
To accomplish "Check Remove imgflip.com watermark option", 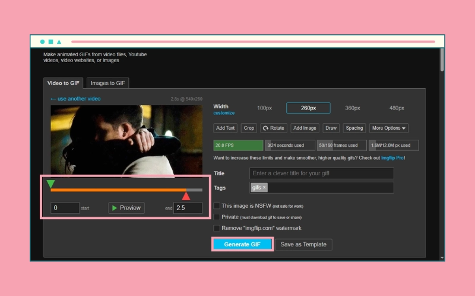I will click(217, 228).
